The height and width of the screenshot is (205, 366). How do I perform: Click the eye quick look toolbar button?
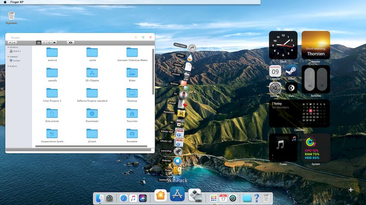click(x=71, y=43)
